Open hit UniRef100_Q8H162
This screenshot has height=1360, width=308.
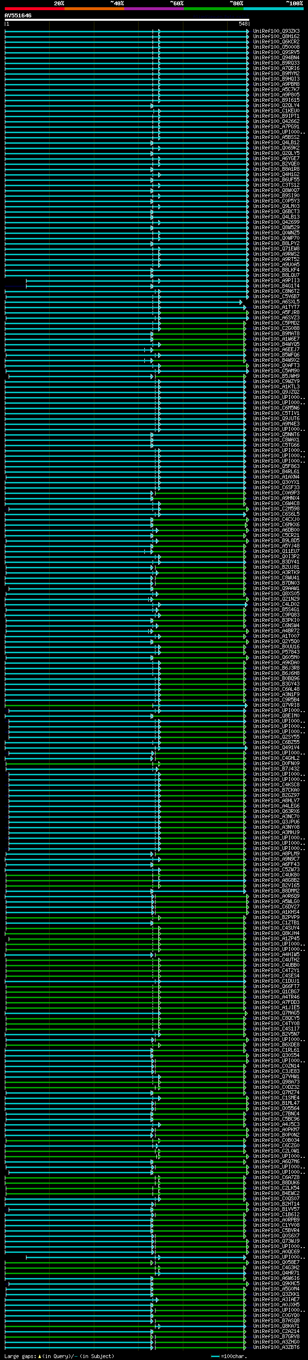276,37
